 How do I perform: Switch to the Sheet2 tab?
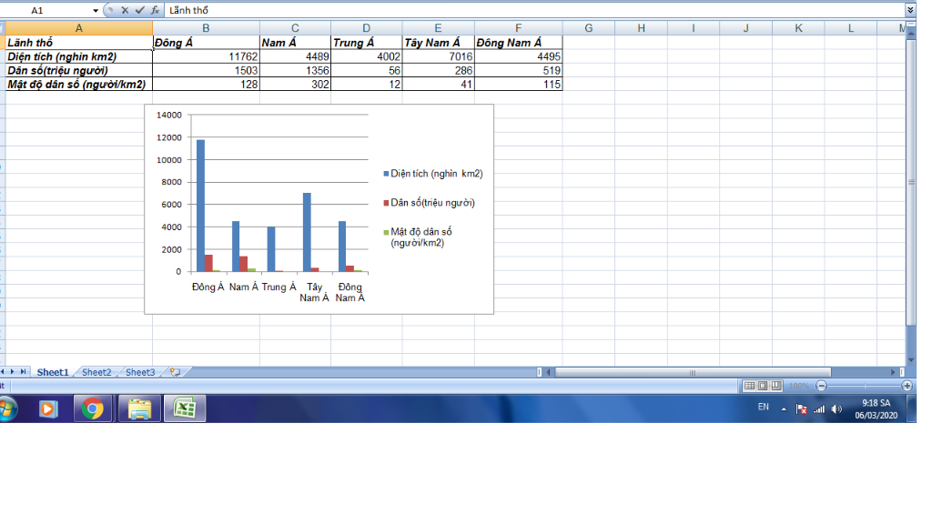click(96, 372)
